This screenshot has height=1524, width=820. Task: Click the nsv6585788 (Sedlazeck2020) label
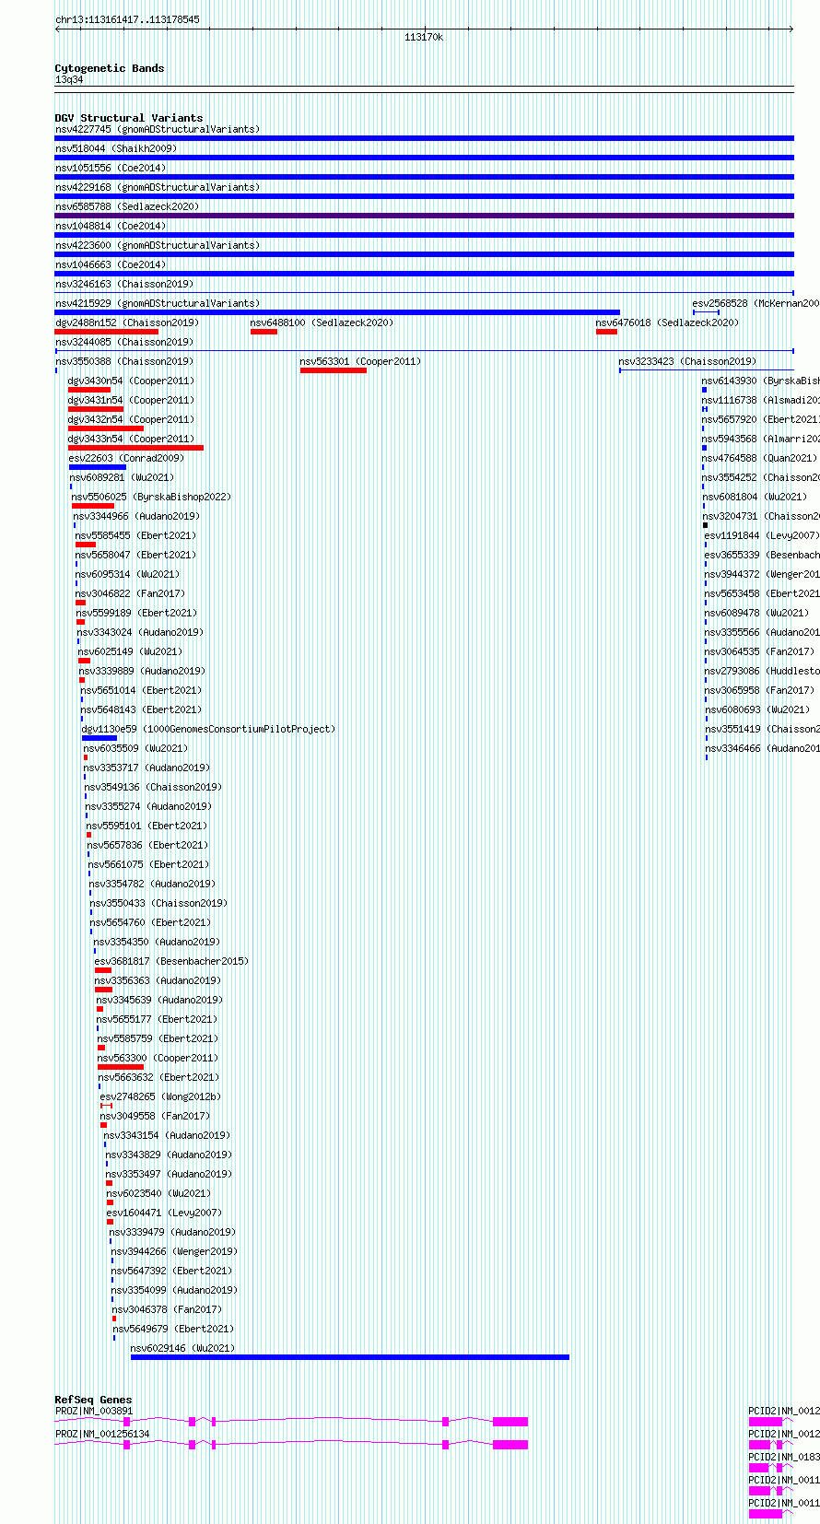pyautogui.click(x=127, y=206)
